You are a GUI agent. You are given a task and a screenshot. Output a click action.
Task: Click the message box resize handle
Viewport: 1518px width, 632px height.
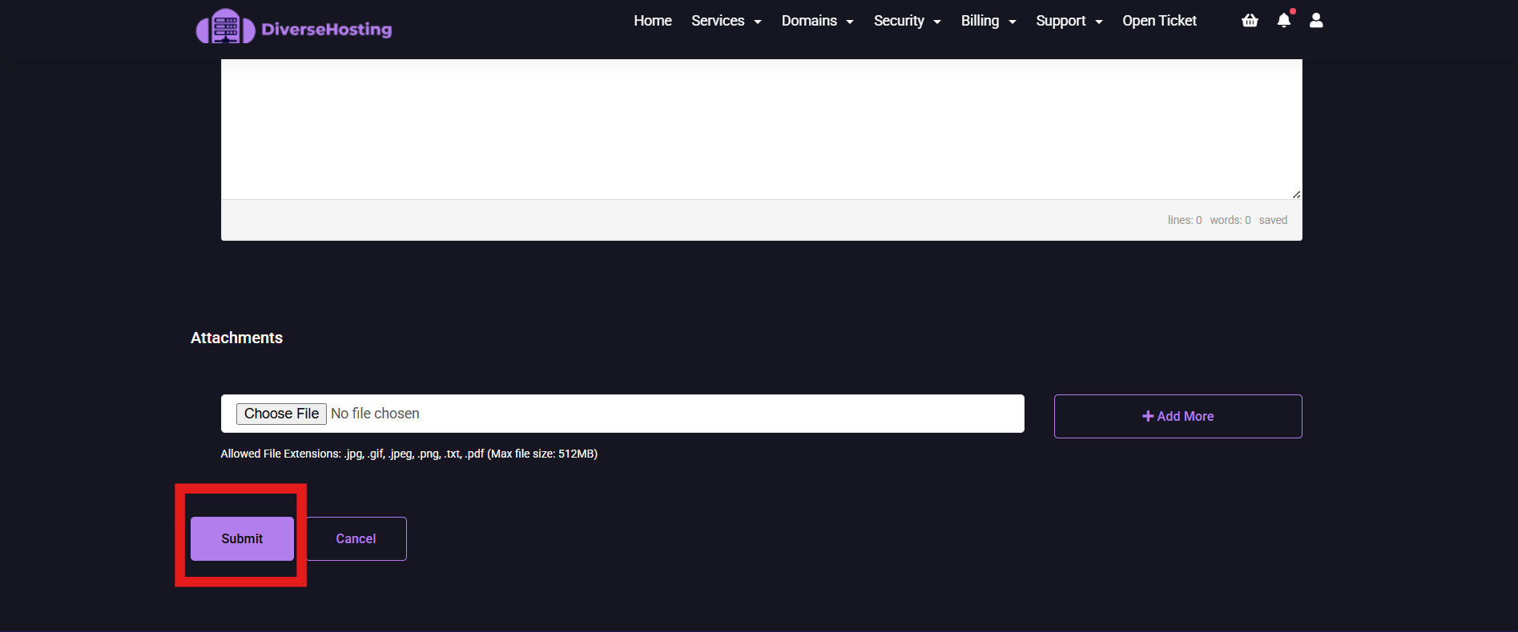[x=1296, y=194]
